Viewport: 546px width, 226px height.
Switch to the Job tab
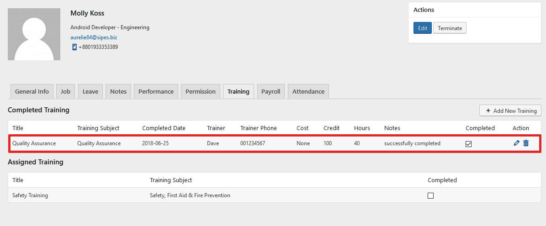66,91
